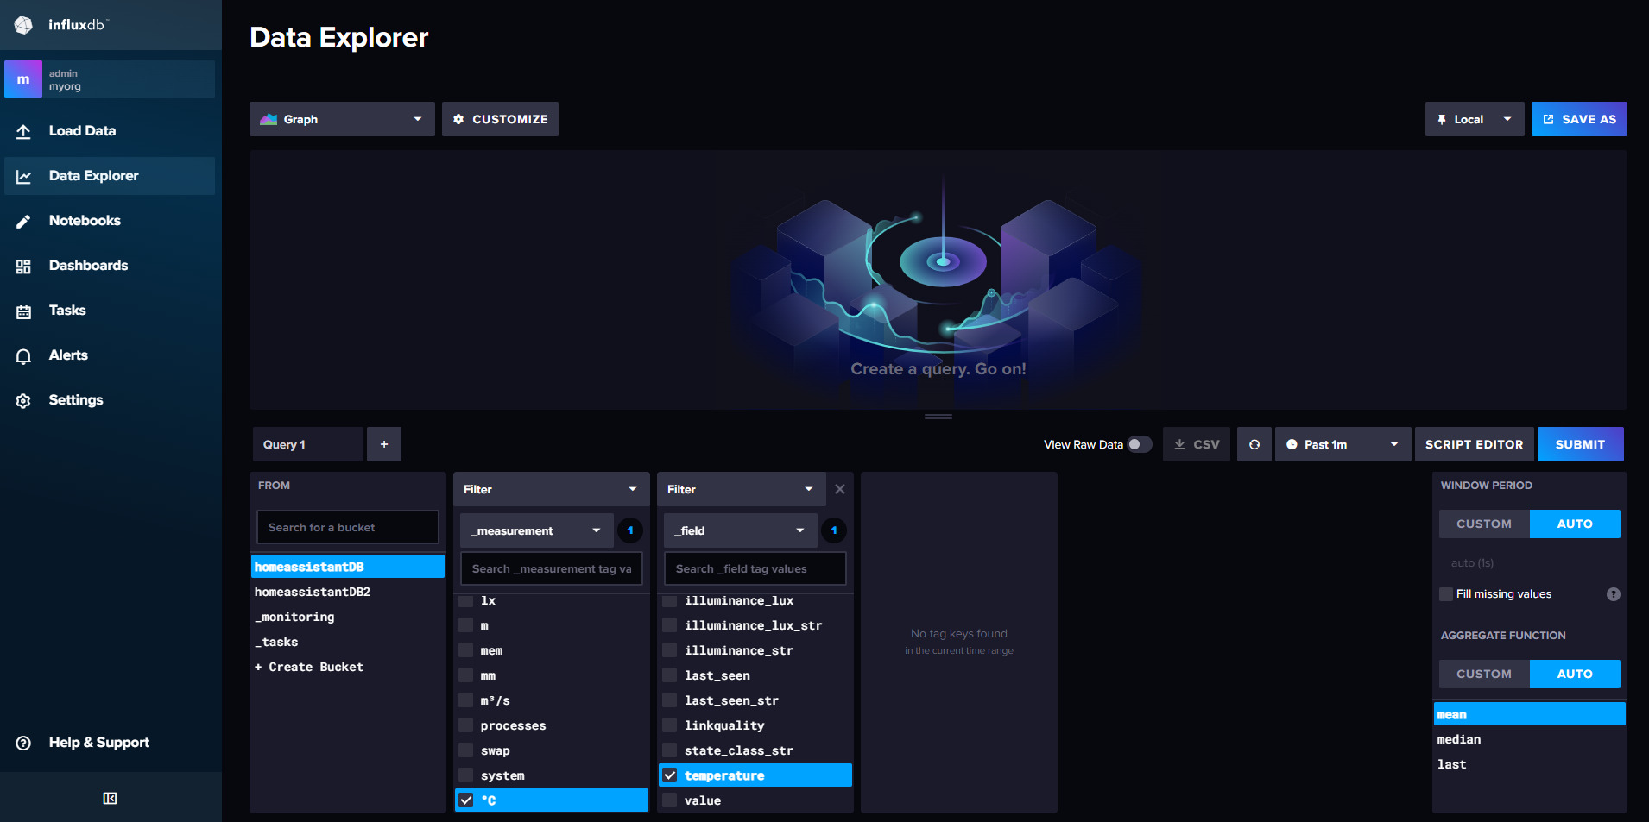Click Search _measurement tag values field
Viewport: 1649px width, 822px height.
coord(551,568)
